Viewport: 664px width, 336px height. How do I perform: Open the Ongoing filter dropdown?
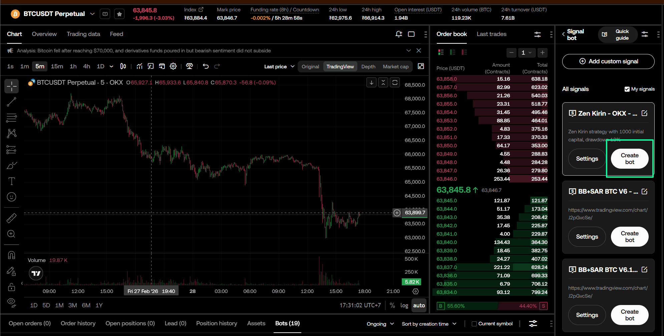380,324
